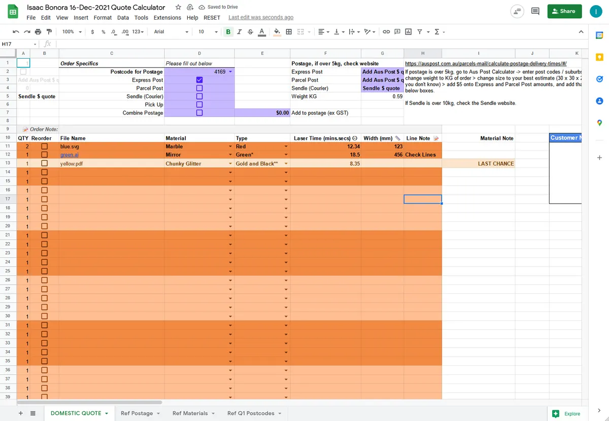Open comment history icon
609x421 pixels.
(535, 11)
